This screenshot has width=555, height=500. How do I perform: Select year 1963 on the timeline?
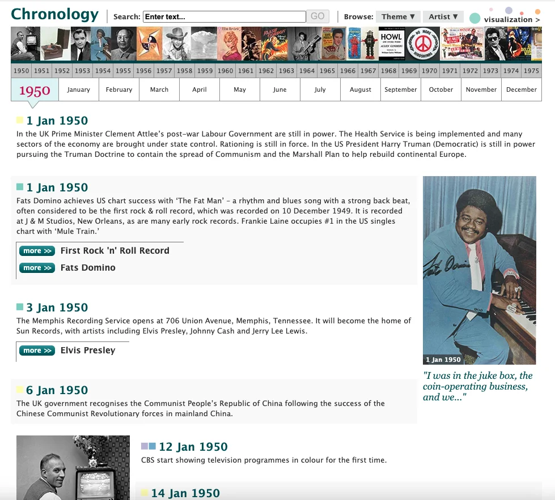click(x=287, y=71)
